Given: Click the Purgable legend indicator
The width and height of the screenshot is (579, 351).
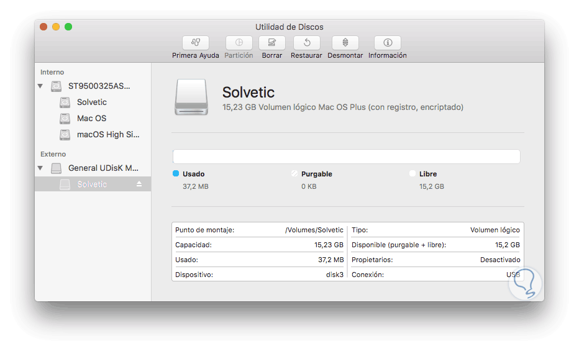Looking at the screenshot, I should point(294,174).
